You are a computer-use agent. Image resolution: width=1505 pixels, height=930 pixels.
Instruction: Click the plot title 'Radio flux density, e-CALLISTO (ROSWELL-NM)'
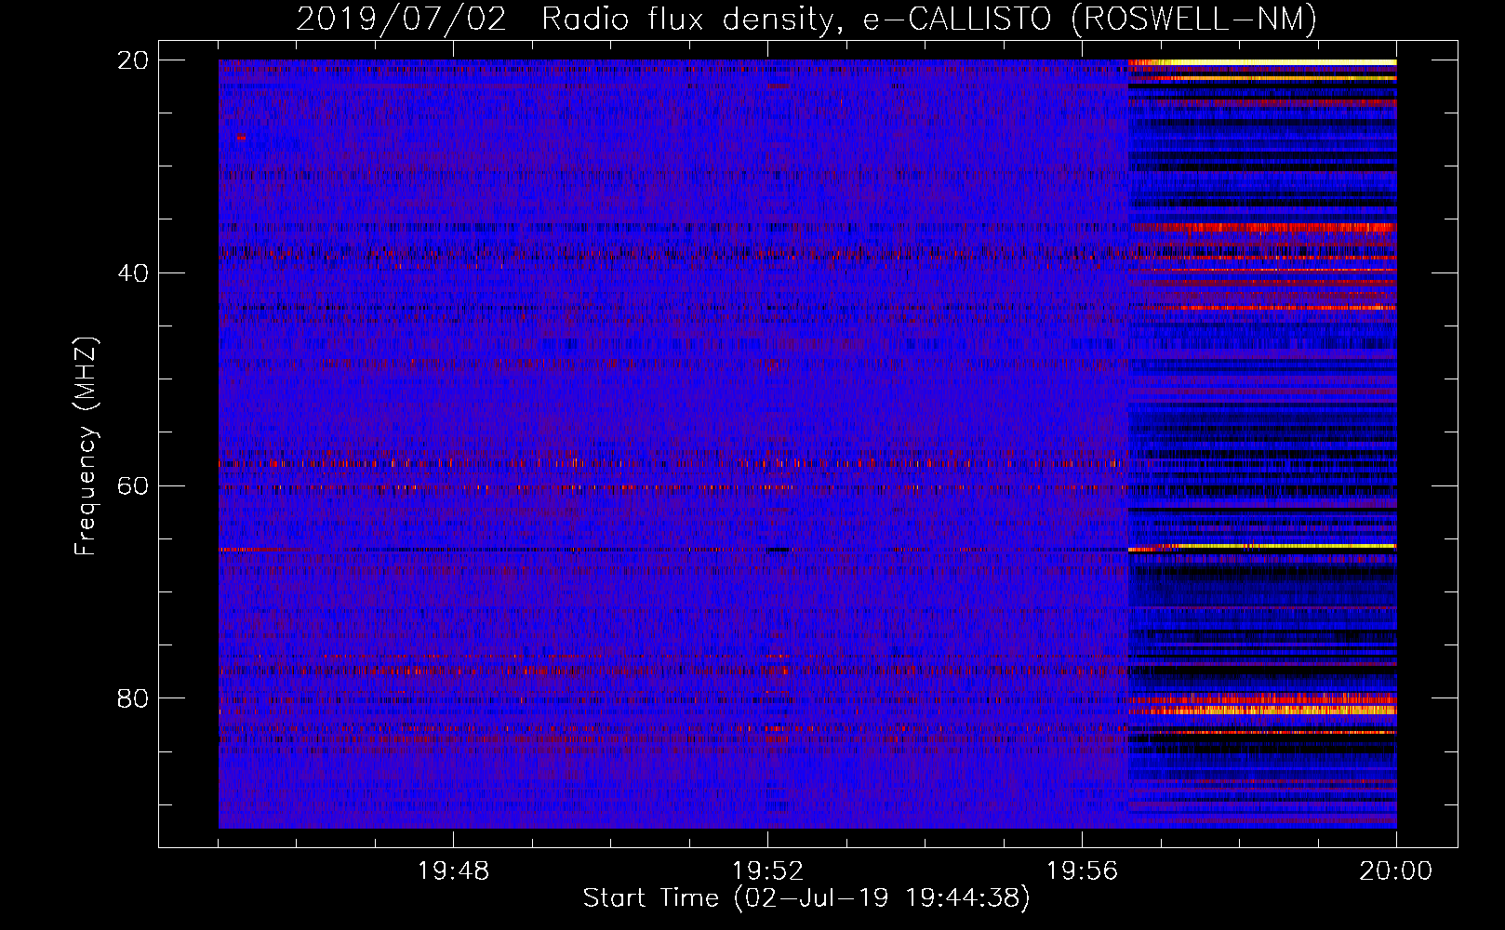pyautogui.click(x=929, y=19)
